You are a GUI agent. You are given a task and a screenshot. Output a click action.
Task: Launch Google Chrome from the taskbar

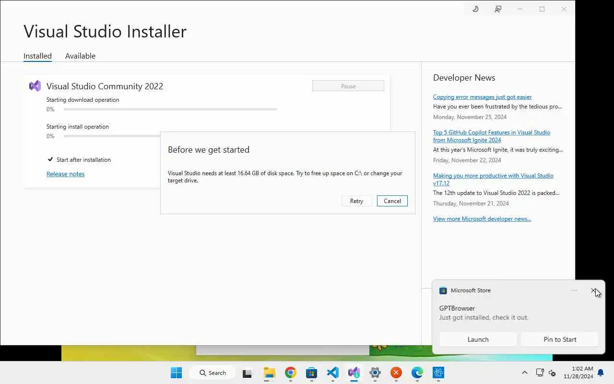(x=290, y=372)
